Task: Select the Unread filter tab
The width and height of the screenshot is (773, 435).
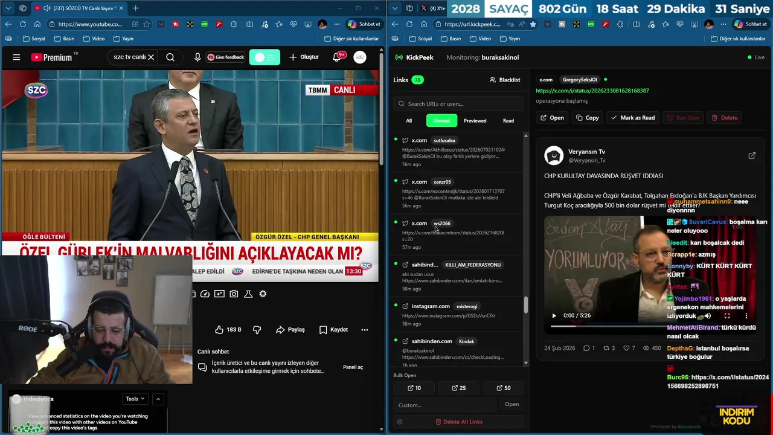Action: 441,121
